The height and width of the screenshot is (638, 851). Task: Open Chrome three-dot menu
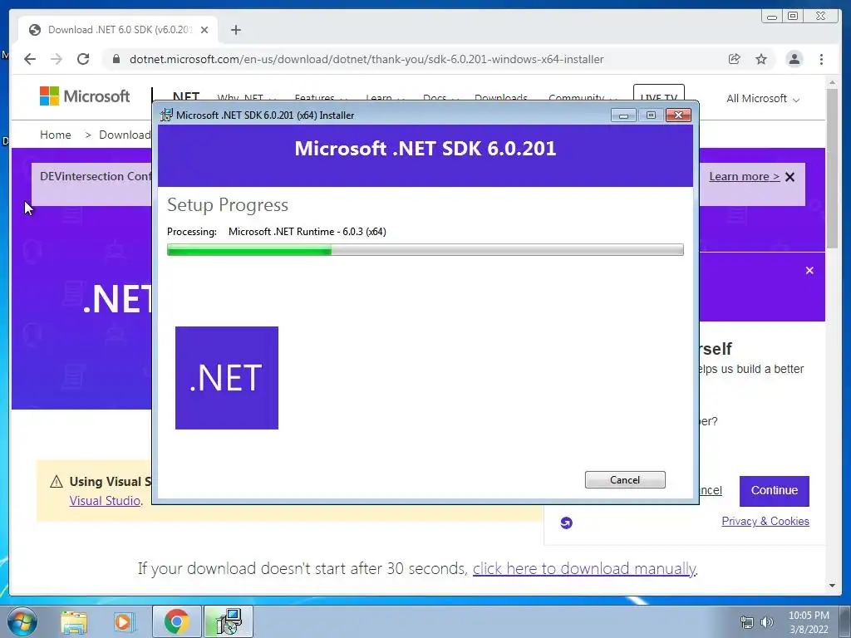821,59
